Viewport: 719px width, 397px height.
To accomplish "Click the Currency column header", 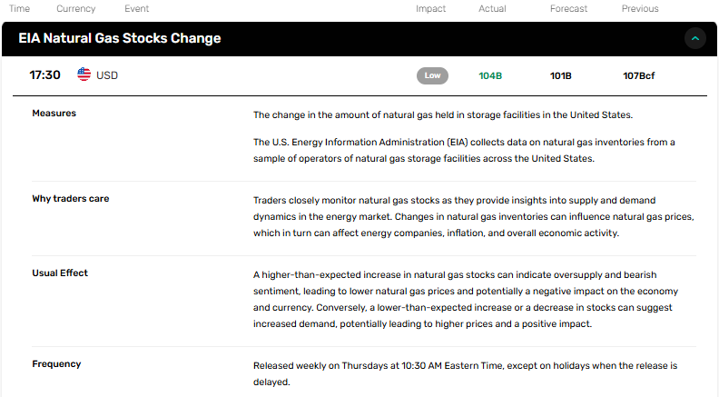I will pyautogui.click(x=75, y=8).
